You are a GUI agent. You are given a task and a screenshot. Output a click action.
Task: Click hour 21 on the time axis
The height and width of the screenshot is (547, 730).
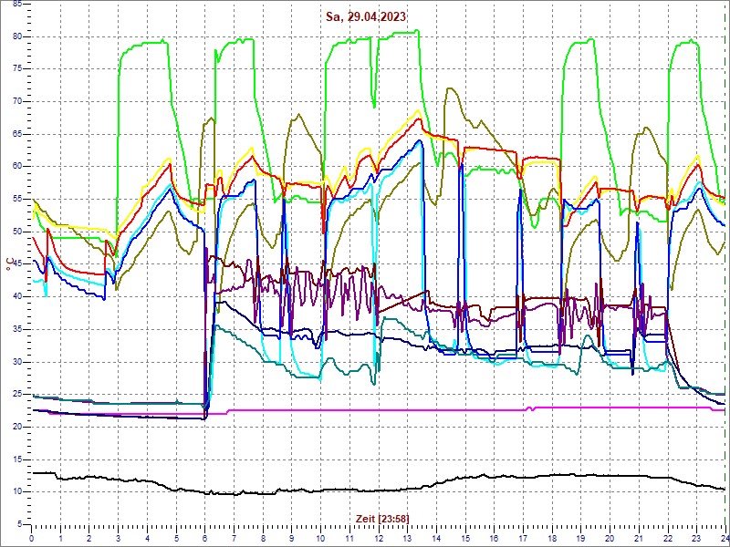(x=638, y=538)
